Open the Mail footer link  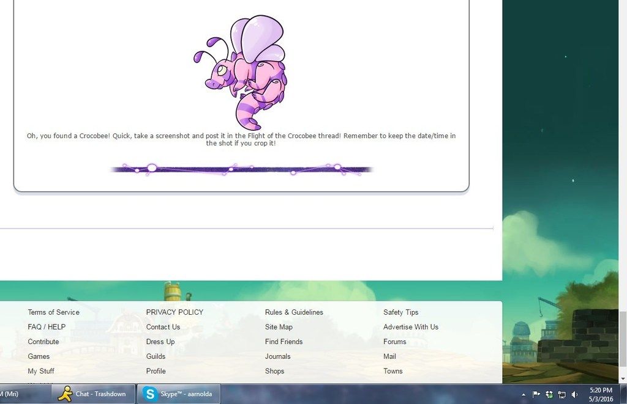[389, 356]
